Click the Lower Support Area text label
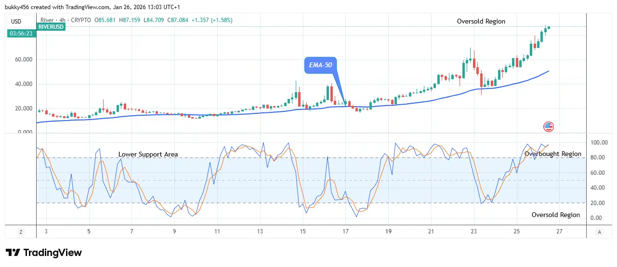The height and width of the screenshot is (267, 617). tap(148, 154)
